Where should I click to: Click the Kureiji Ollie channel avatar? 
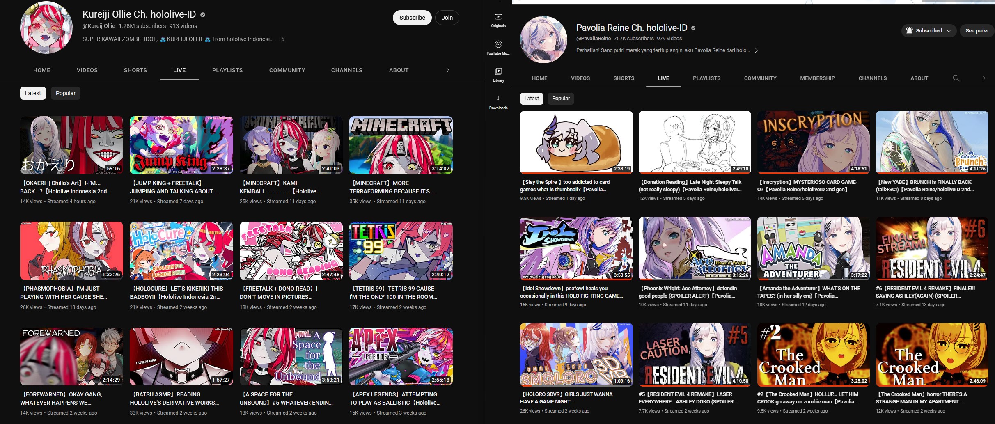point(46,28)
